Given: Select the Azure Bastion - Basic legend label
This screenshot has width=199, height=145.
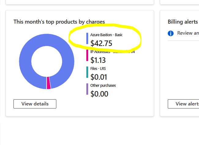Looking at the screenshot, I should (x=106, y=35).
